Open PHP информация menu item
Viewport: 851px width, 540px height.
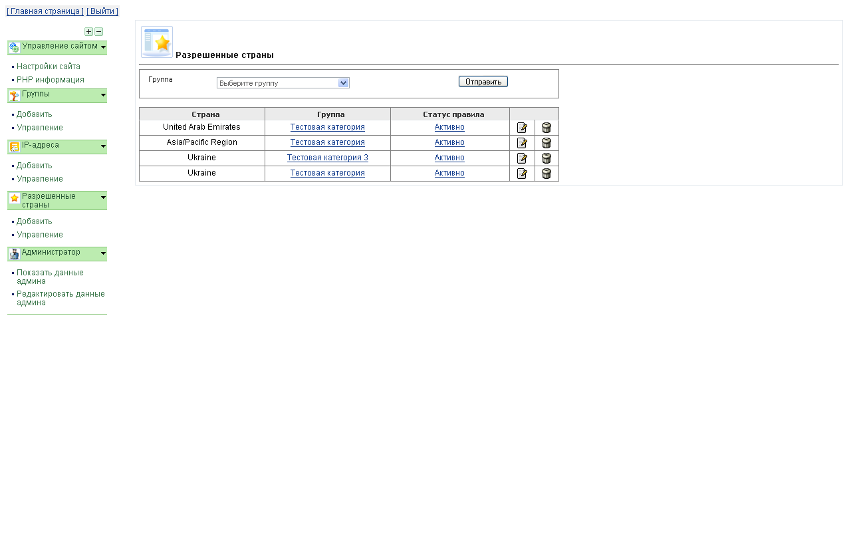(x=51, y=80)
